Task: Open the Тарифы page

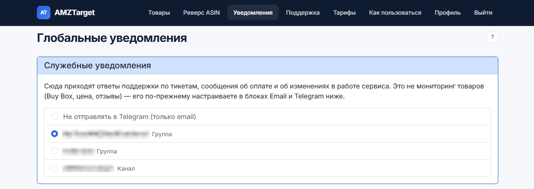Action: click(344, 13)
